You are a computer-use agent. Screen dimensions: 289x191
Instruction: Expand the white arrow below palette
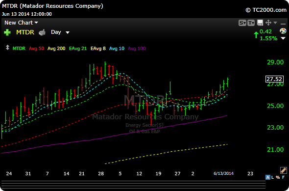point(283,38)
